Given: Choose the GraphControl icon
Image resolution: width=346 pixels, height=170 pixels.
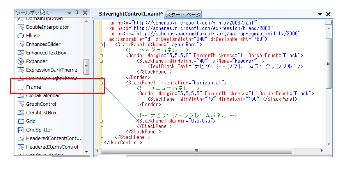Looking at the screenshot, I should pos(21,104).
